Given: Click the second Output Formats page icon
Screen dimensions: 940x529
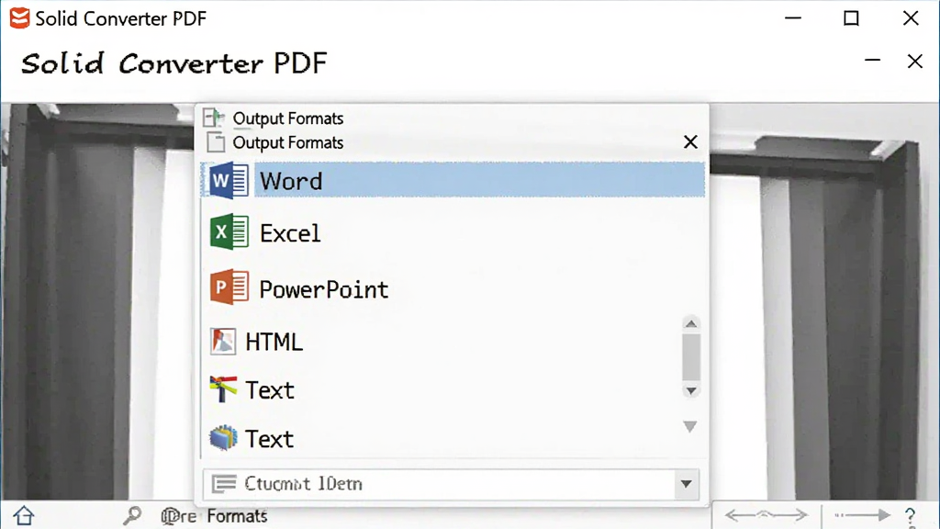Looking at the screenshot, I should [215, 142].
